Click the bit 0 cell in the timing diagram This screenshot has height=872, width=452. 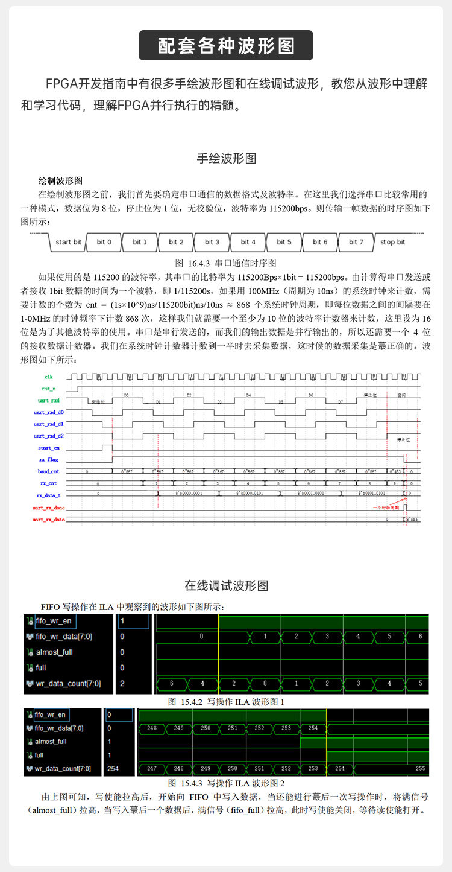pos(104,242)
